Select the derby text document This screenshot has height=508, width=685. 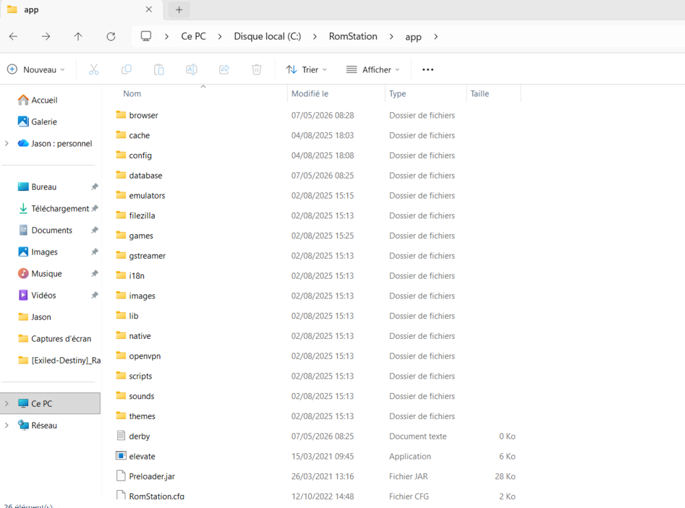[139, 436]
